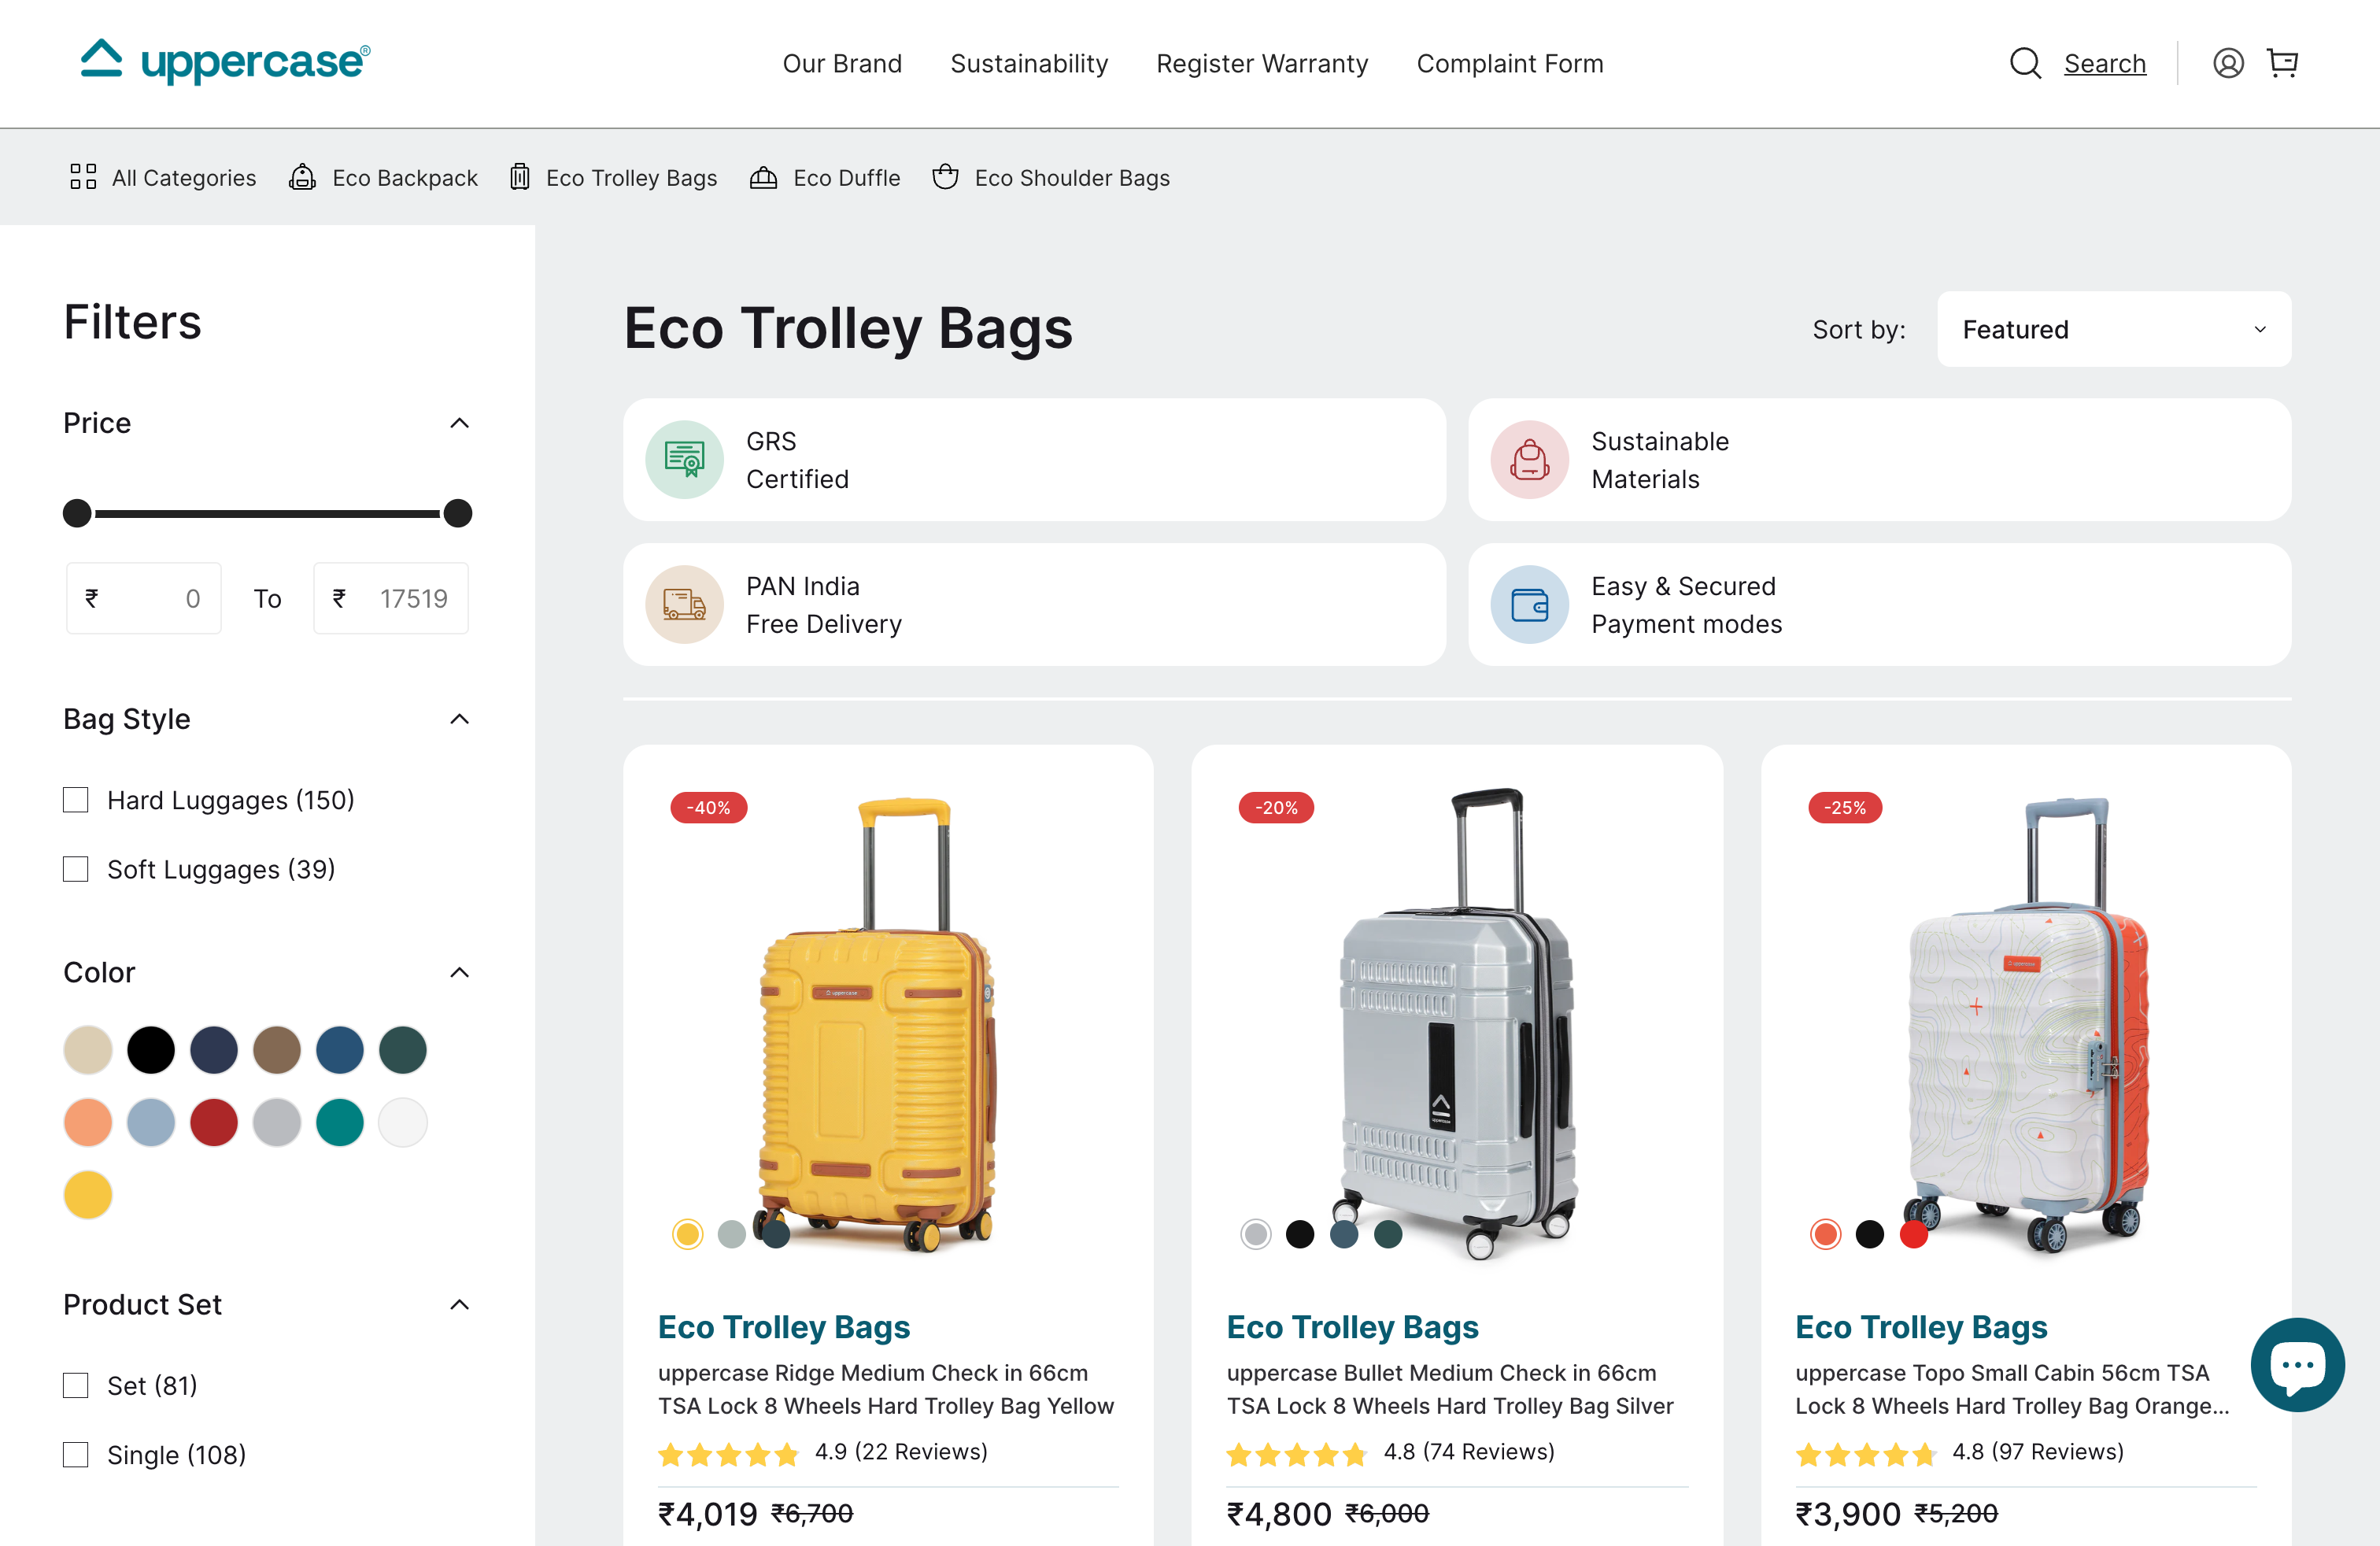Open the search magnifier icon
This screenshot has height=1546, width=2380.
(2024, 63)
